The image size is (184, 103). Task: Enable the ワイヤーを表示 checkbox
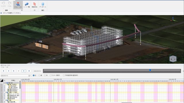[x=51, y=75]
